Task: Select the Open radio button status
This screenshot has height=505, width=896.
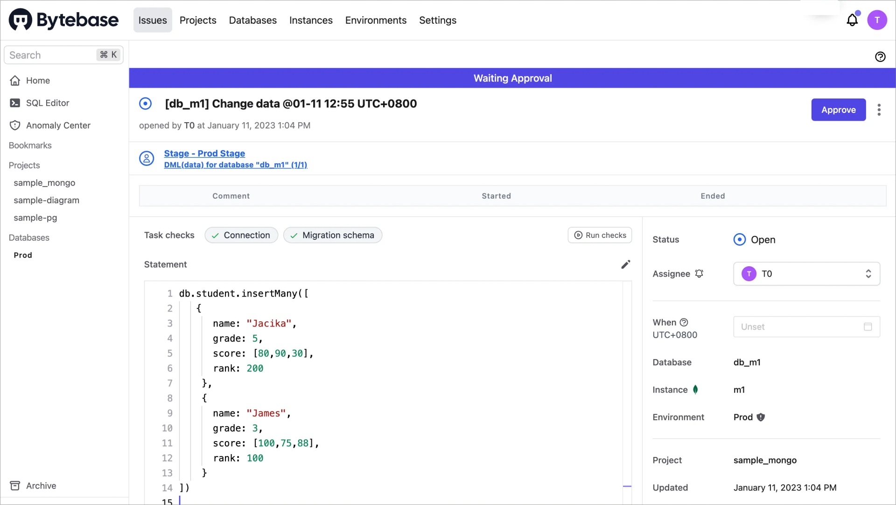Action: [x=738, y=239]
